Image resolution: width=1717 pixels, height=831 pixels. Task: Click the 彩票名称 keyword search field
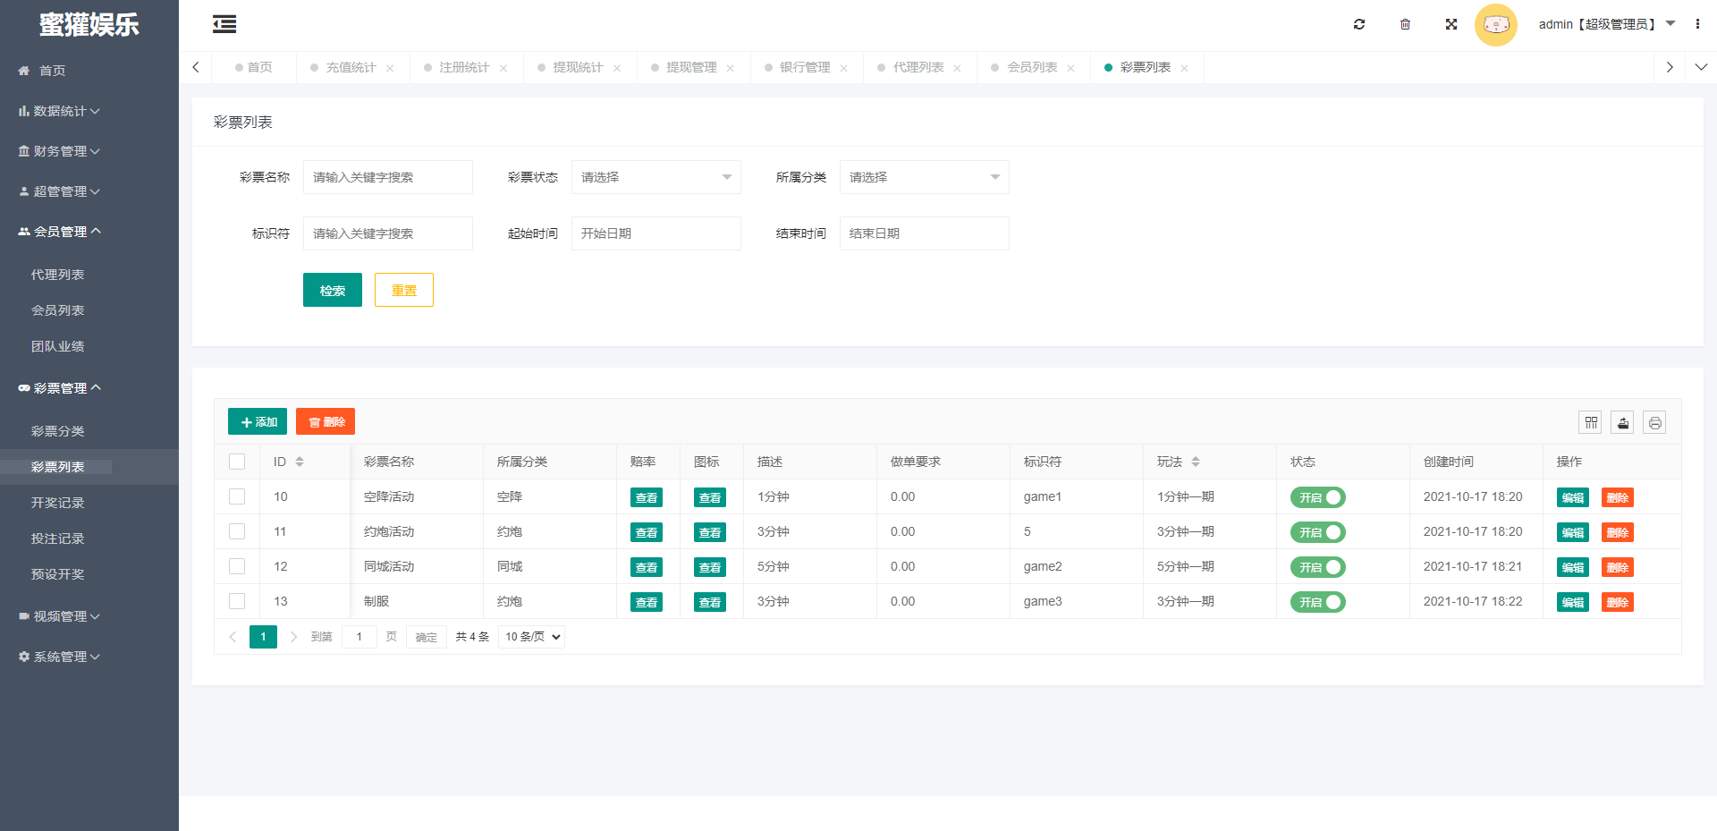[387, 177]
